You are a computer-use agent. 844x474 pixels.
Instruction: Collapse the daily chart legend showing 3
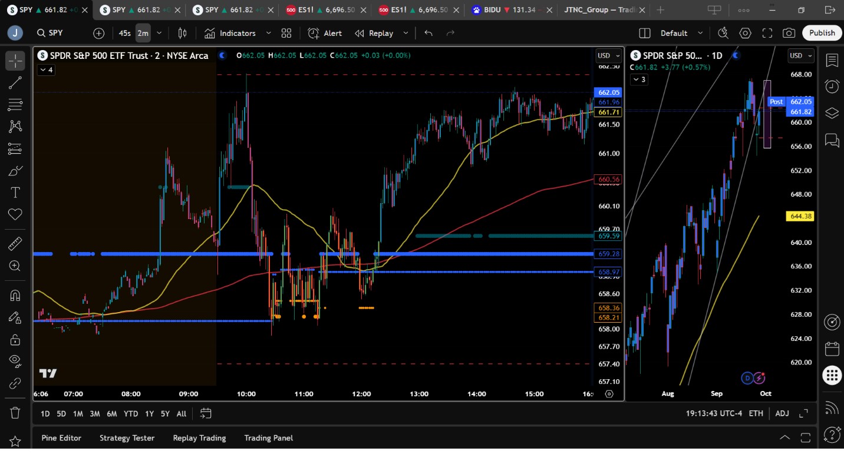click(639, 79)
